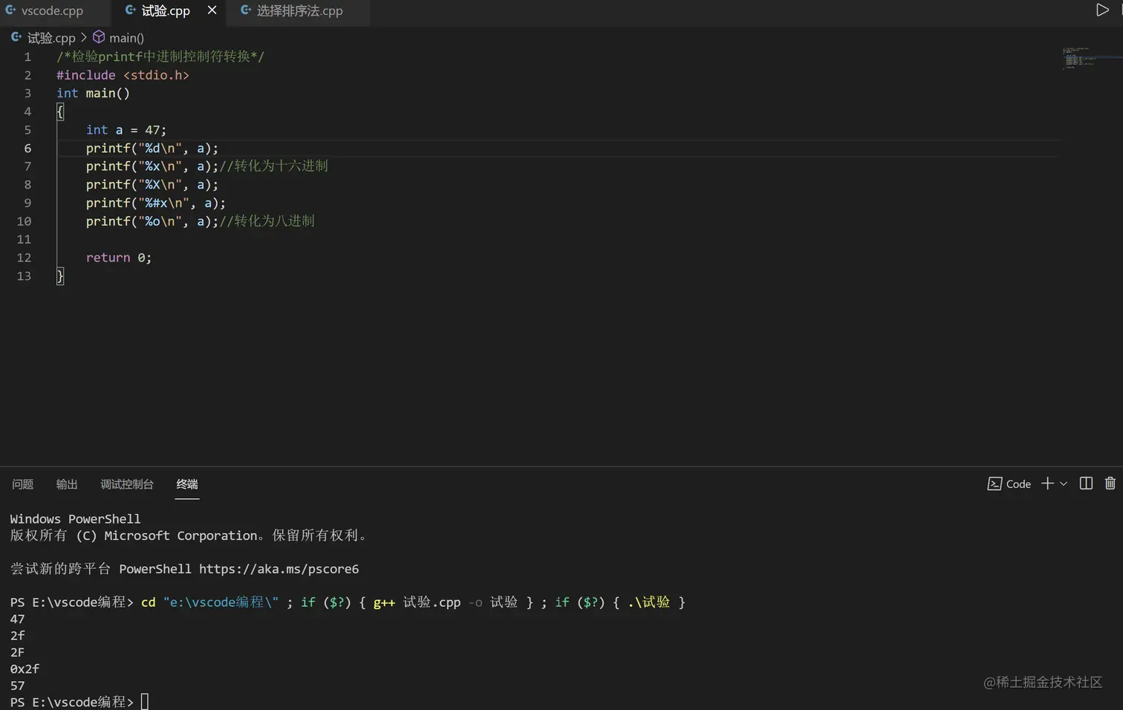Click the cube symbol icon beside main()
The height and width of the screenshot is (710, 1123).
click(98, 37)
